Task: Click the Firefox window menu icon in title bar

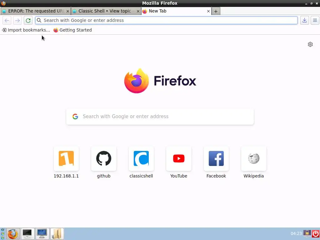Action: [x=3, y=3]
